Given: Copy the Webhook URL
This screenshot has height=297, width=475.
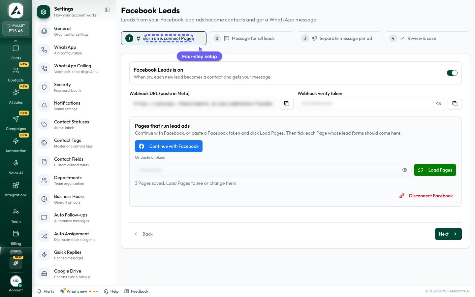Looking at the screenshot, I should click(x=287, y=104).
